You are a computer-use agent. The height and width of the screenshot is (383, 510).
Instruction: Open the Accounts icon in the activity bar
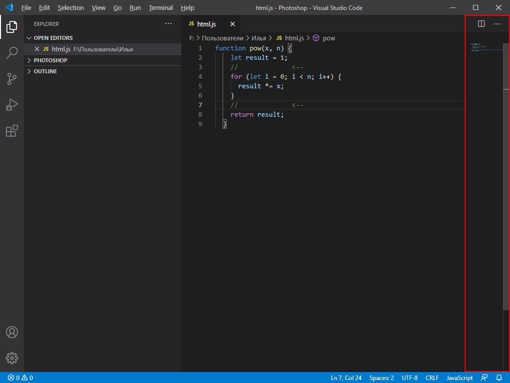click(12, 332)
